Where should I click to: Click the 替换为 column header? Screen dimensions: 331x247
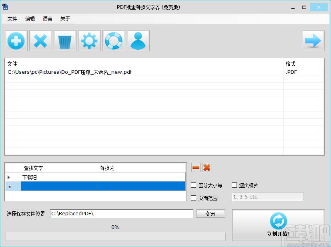coord(141,168)
